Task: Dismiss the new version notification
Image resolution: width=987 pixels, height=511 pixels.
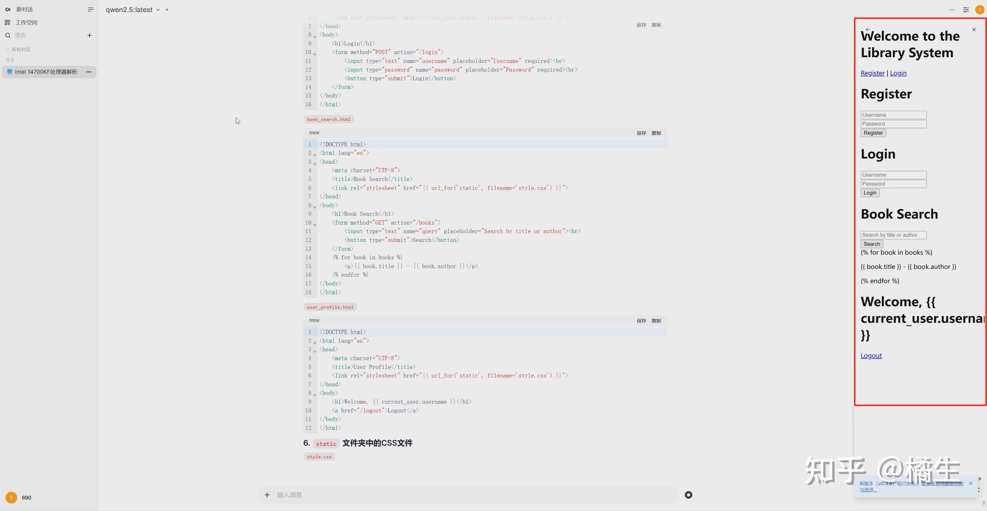Action: point(971,483)
